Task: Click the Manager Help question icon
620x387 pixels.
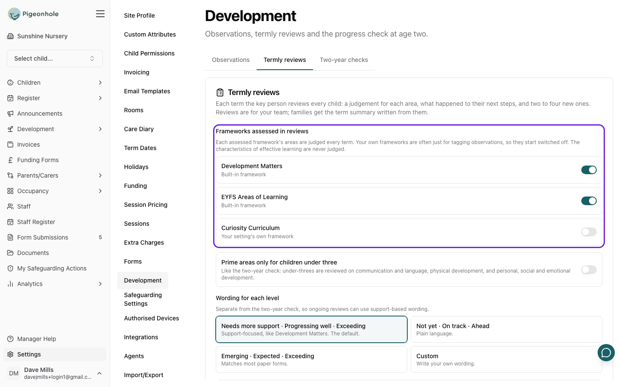Action: tap(10, 339)
